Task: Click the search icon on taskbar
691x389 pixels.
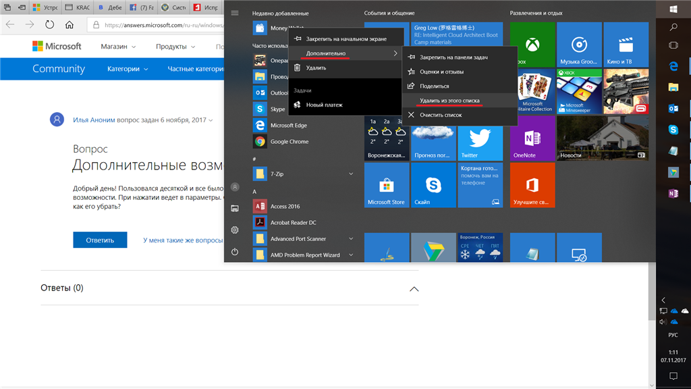Action: coord(673,27)
